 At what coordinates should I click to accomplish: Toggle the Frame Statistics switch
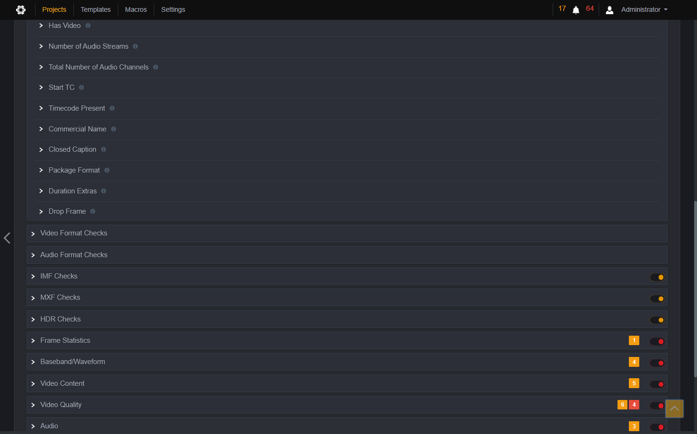pos(657,341)
